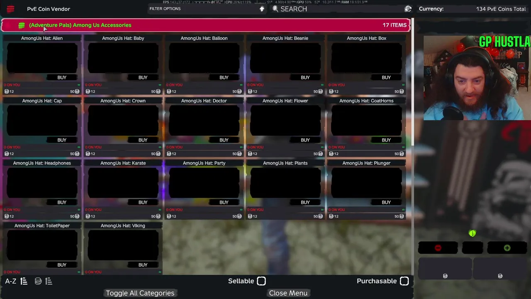Click the quantity box between minus and plus
This screenshot has height=299, width=531.
coord(472,248)
